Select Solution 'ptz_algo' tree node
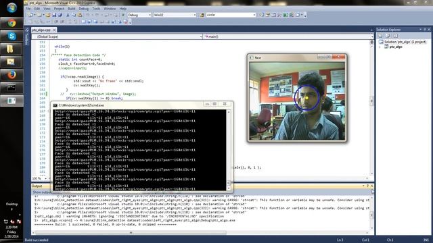The height and width of the screenshot is (243, 433). pos(405,42)
